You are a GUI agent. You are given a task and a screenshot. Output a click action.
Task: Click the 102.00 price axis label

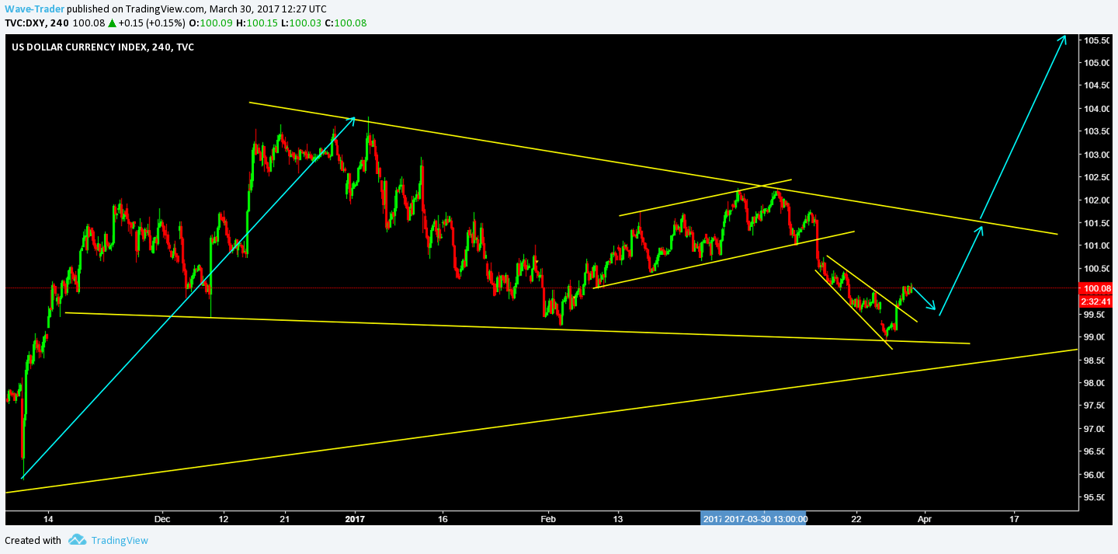(x=1097, y=200)
